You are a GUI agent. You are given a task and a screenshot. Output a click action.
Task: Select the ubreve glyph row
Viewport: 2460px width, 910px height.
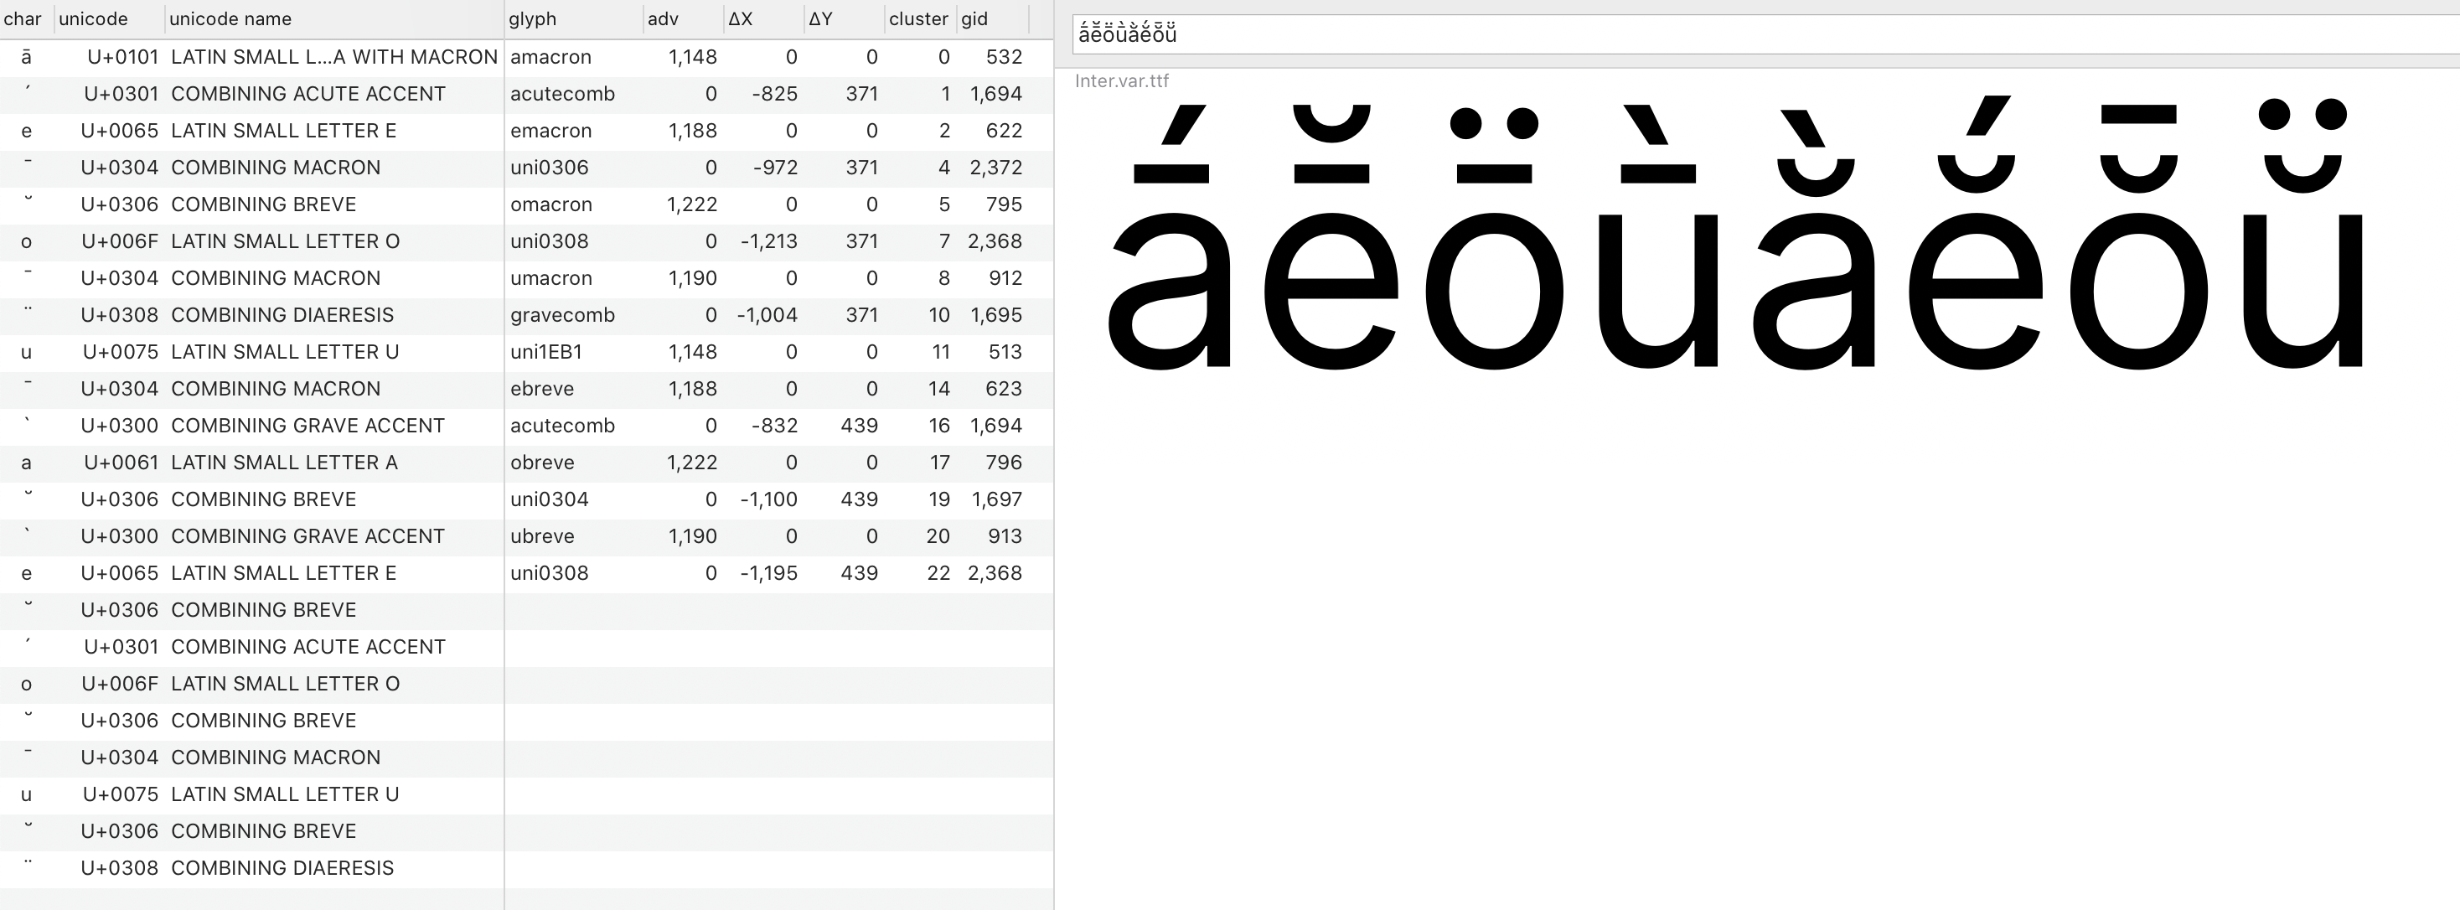click(541, 535)
